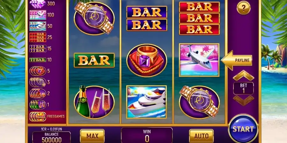Click the gold PAYLINE arrow
Viewport: 287px width, 143px height.
(x=237, y=60)
